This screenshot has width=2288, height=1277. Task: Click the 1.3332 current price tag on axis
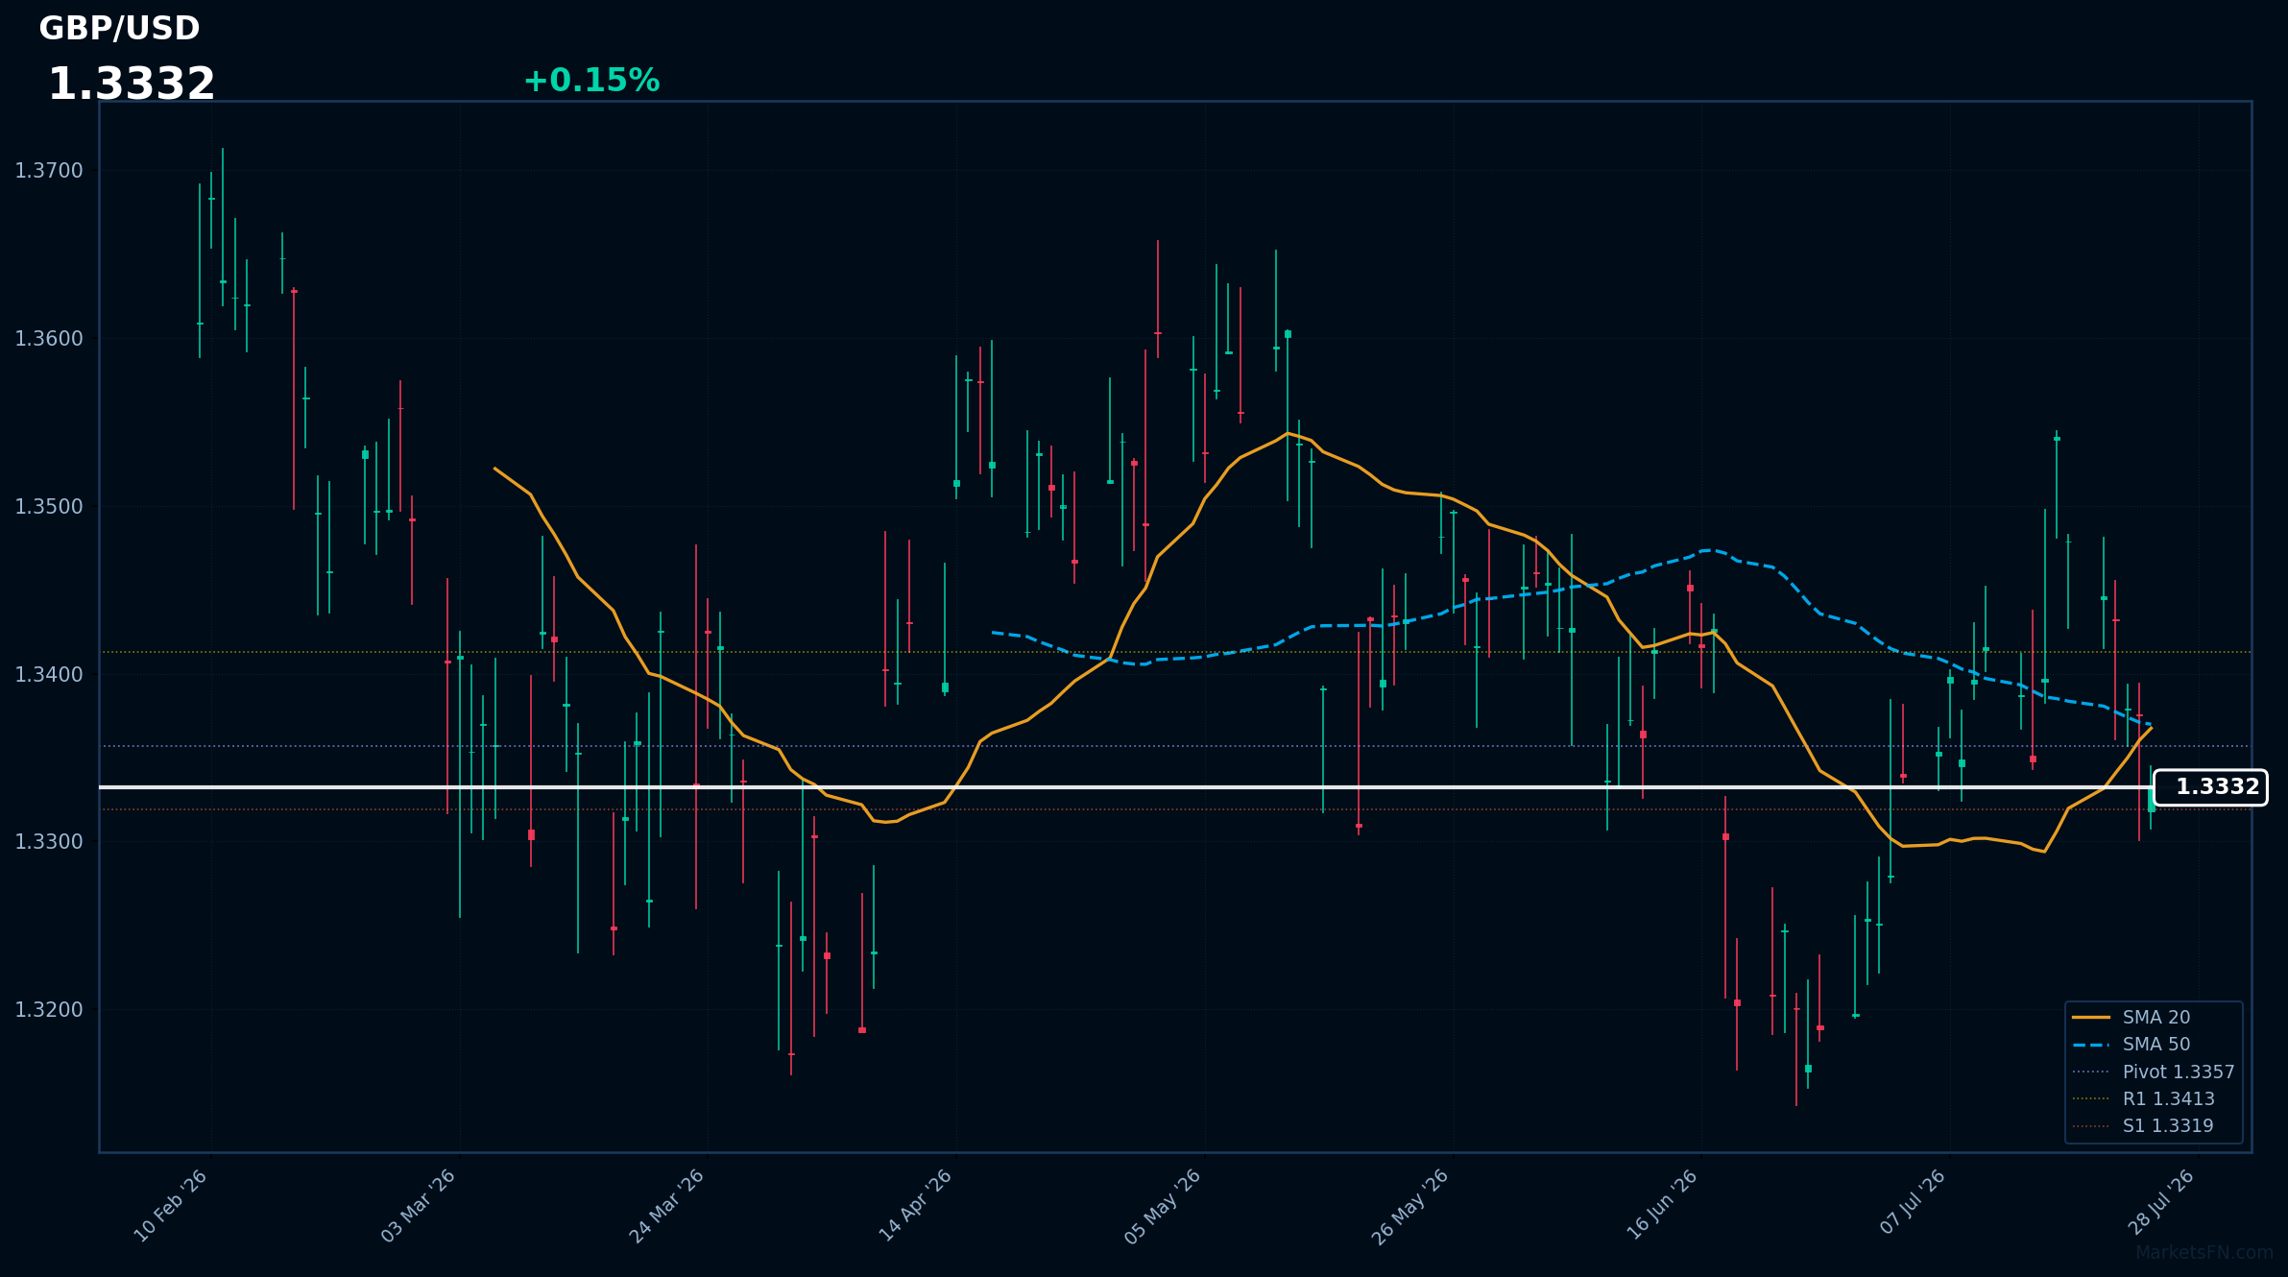[x=2210, y=787]
